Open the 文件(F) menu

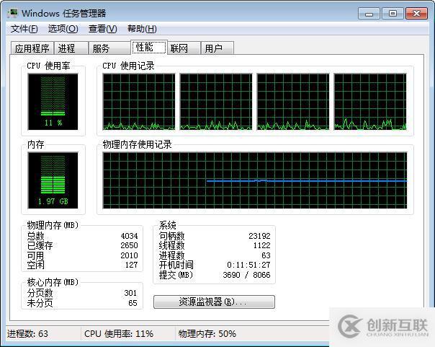tap(24, 29)
